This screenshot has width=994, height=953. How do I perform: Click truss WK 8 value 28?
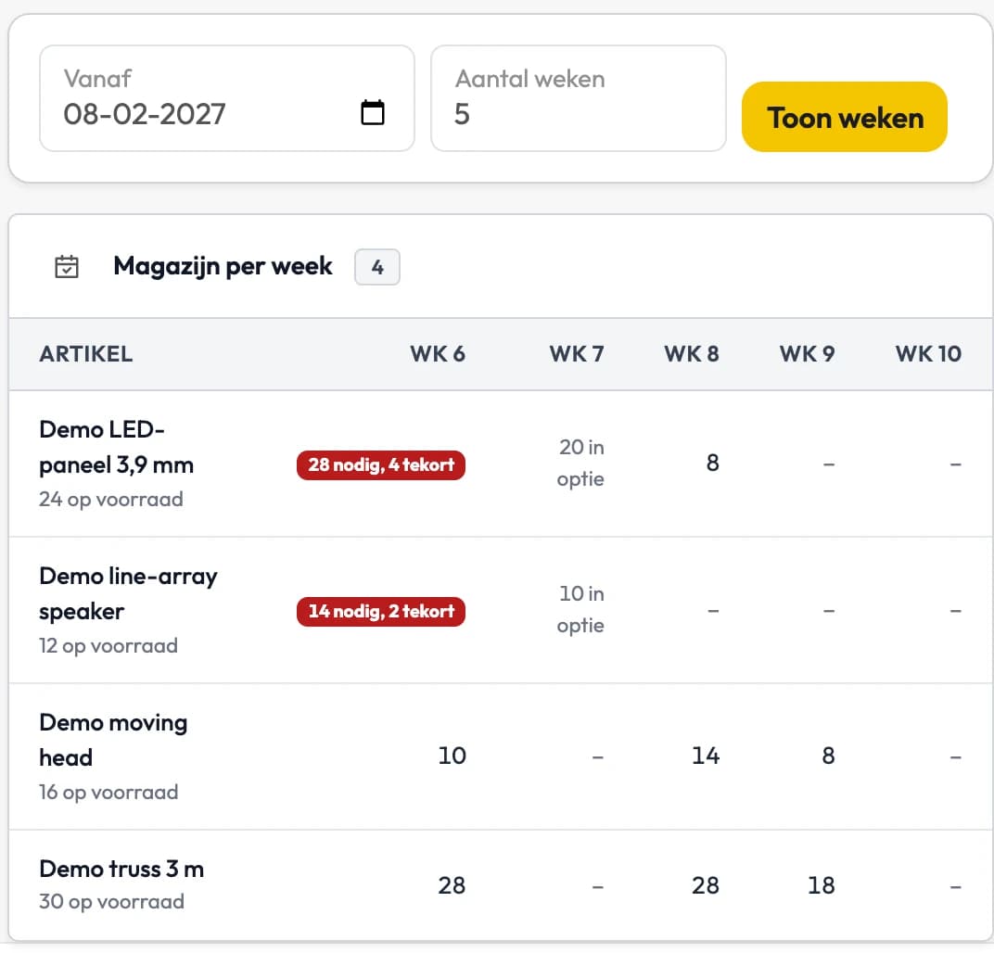pos(706,886)
